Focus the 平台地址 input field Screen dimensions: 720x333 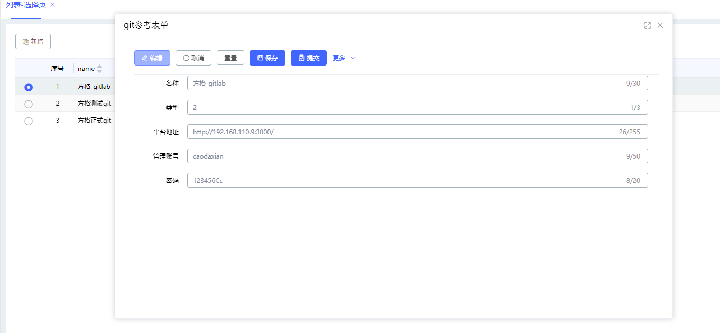coord(418,132)
